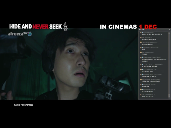Click blue badge icon beside no49
Screen dimensions: 171x128
tap(142, 85)
